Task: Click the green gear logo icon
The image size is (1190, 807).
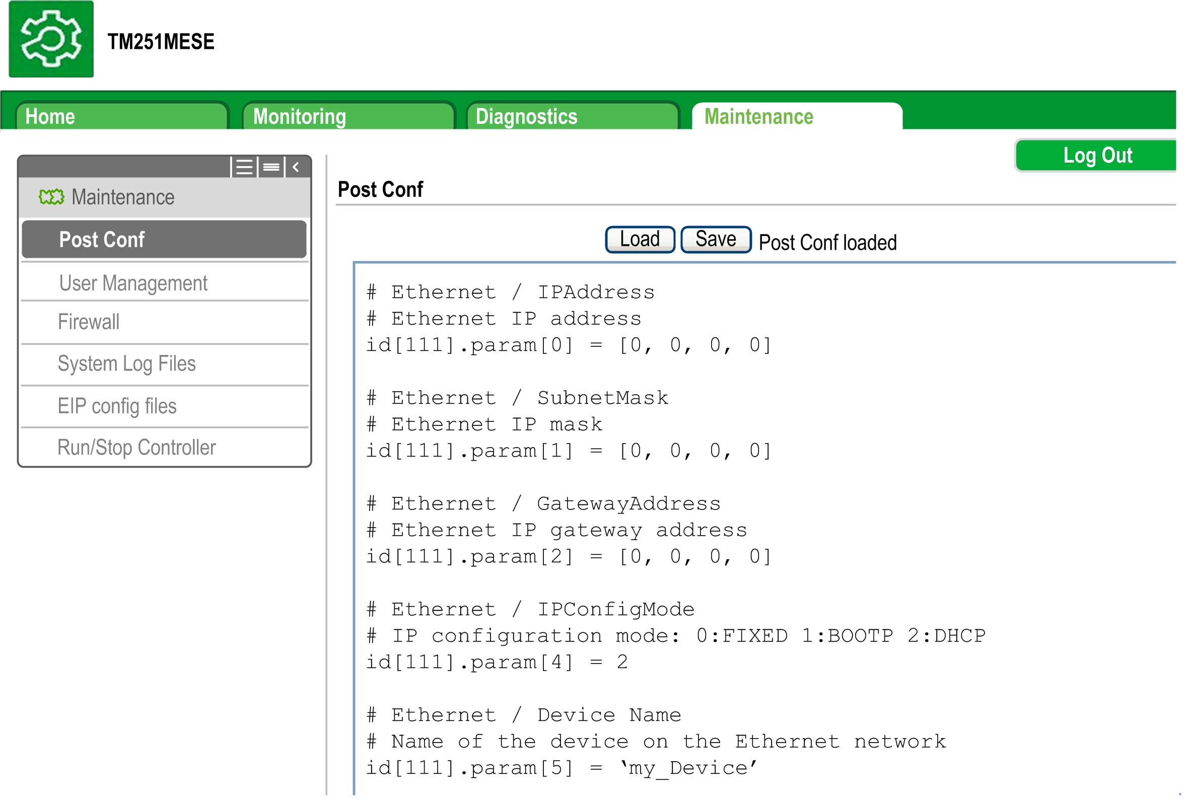Action: [x=51, y=39]
